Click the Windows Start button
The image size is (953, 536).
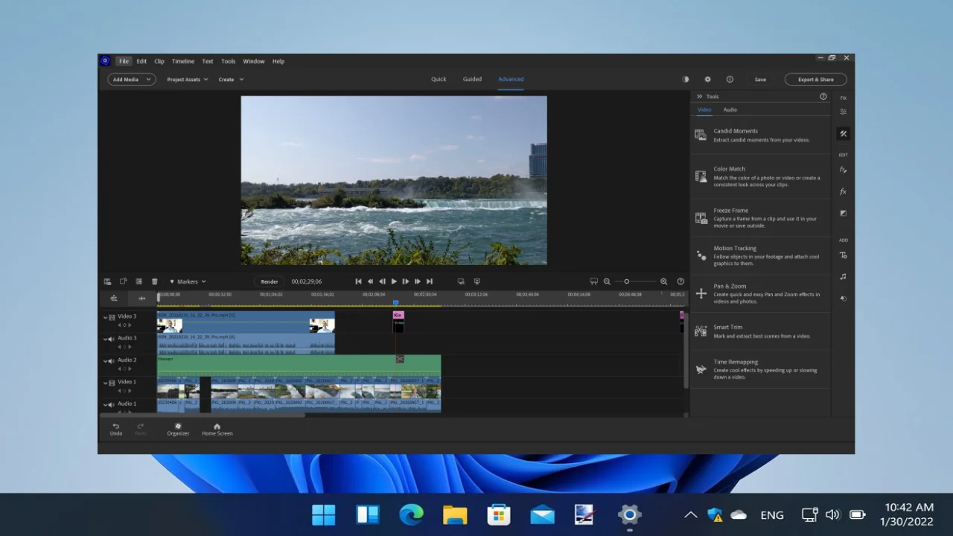click(x=323, y=514)
